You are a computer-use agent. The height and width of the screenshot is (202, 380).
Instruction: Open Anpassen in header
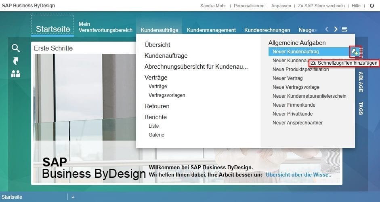[281, 6]
